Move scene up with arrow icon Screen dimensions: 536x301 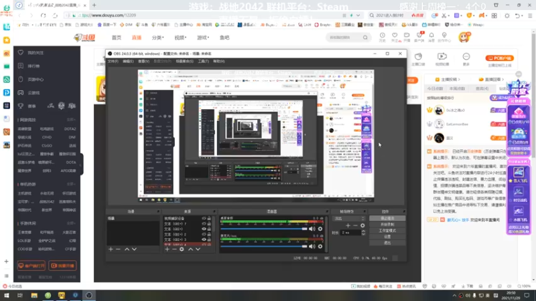[127, 249]
